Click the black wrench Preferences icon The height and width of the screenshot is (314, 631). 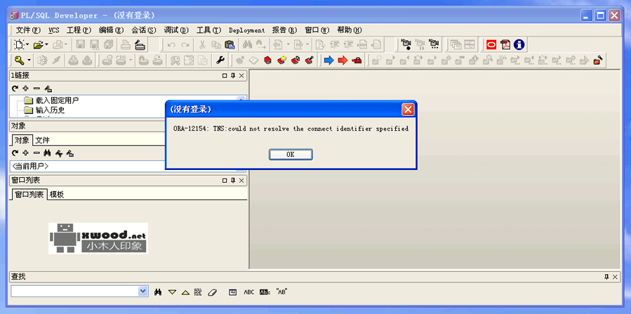pyautogui.click(x=220, y=60)
